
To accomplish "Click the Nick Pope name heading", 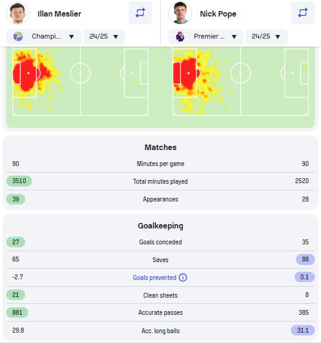I will (x=218, y=13).
